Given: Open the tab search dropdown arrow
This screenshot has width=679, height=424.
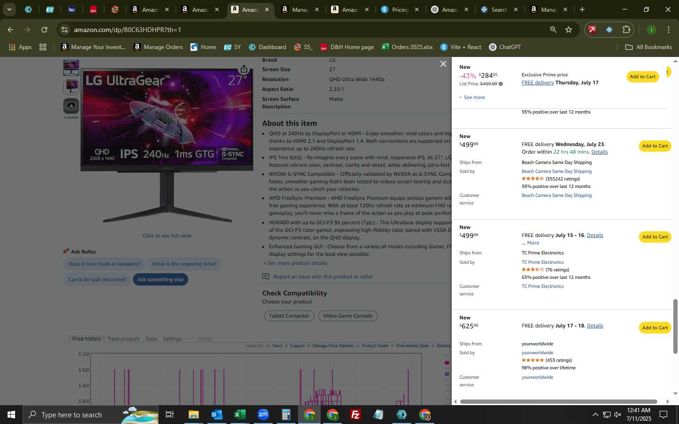Looking at the screenshot, I should [9, 9].
